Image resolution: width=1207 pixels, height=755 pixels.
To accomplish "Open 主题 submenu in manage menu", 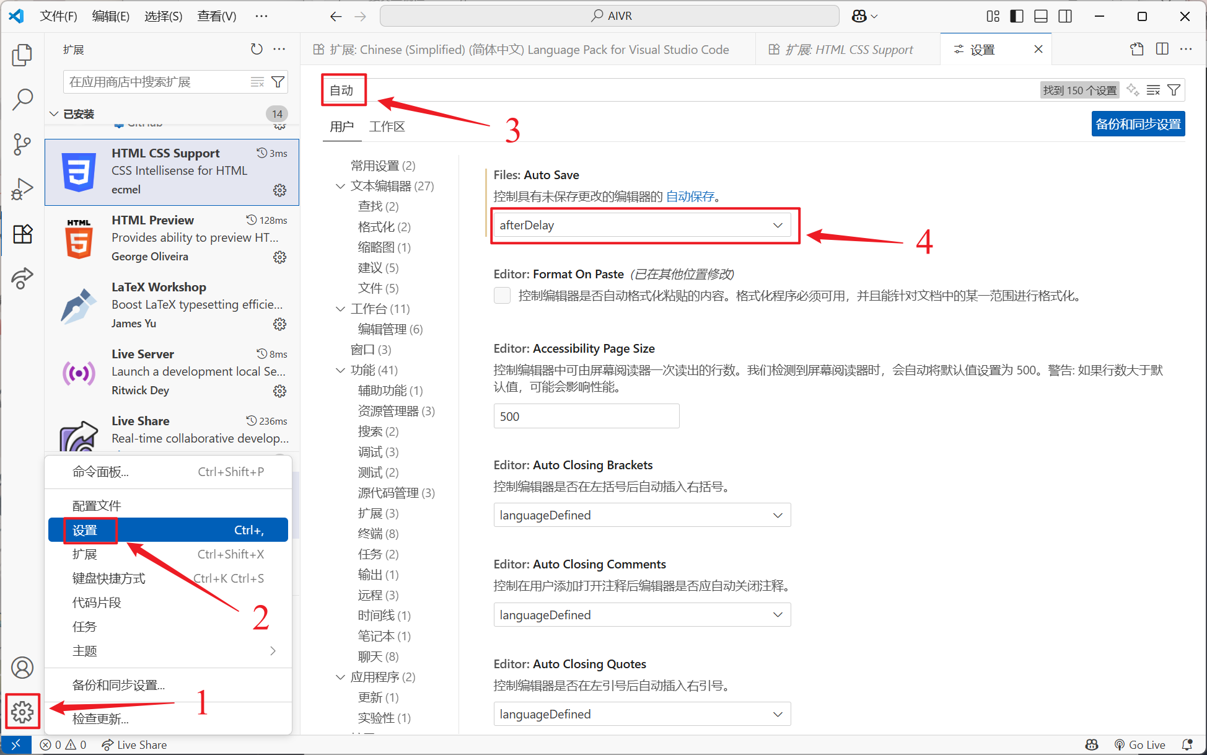I will click(x=168, y=651).
